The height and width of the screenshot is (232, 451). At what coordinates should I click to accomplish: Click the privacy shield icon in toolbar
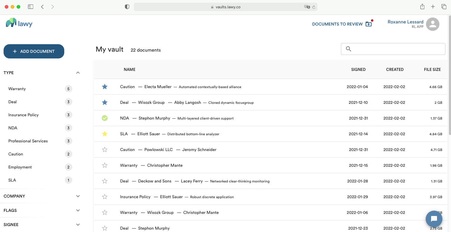[127, 7]
